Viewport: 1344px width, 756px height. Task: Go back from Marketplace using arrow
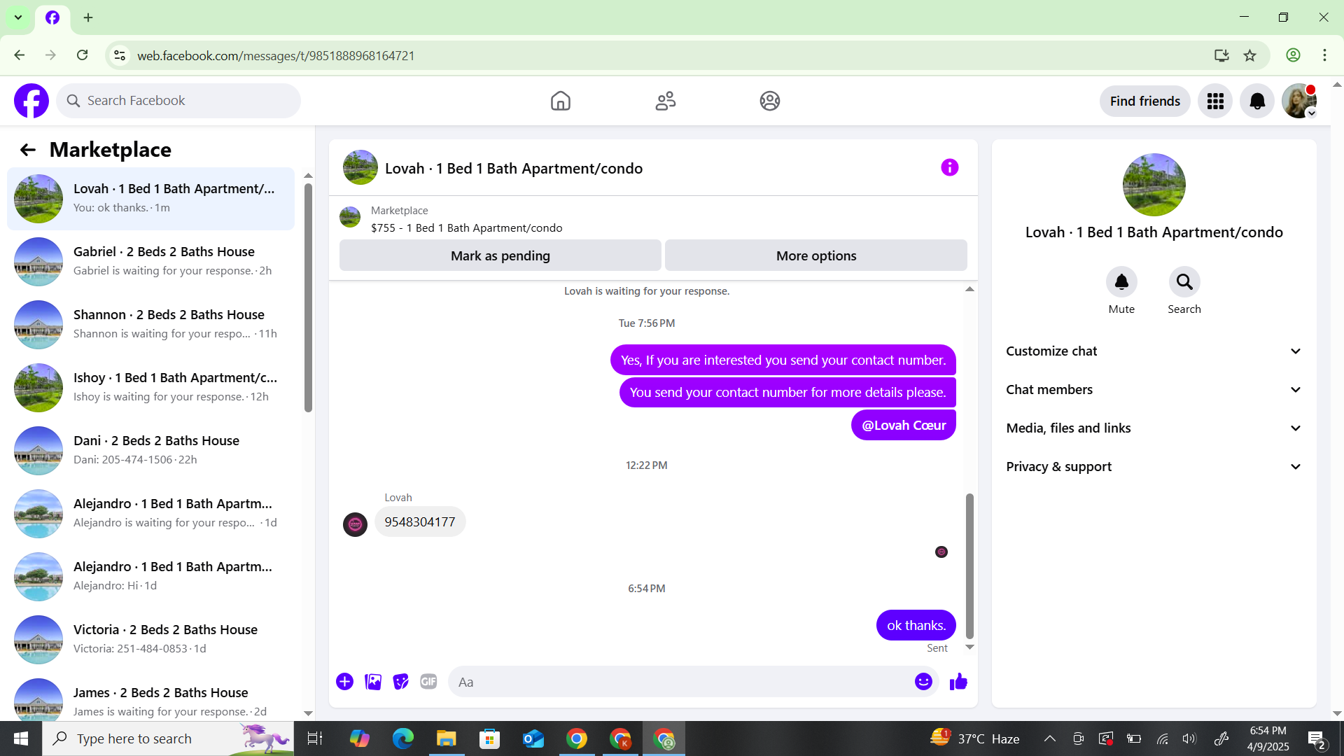tap(27, 150)
